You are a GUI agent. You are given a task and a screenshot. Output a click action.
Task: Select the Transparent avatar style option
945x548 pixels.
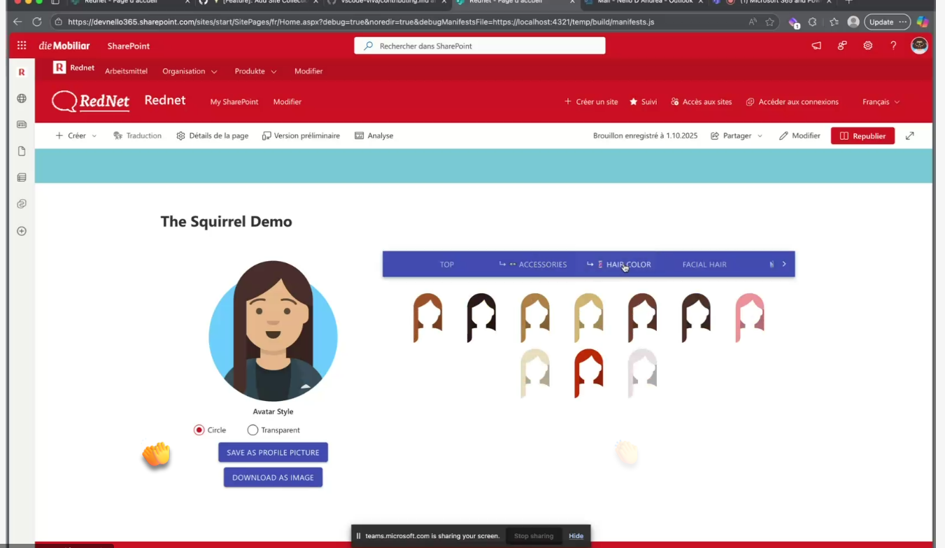point(253,430)
